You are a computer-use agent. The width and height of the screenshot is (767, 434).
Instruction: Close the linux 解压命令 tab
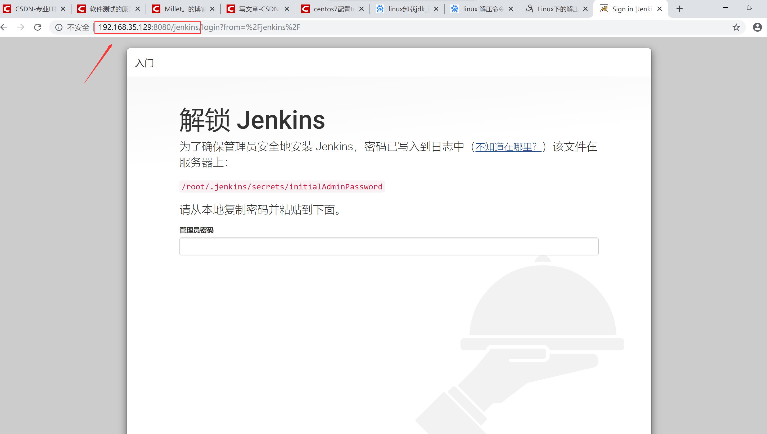511,9
